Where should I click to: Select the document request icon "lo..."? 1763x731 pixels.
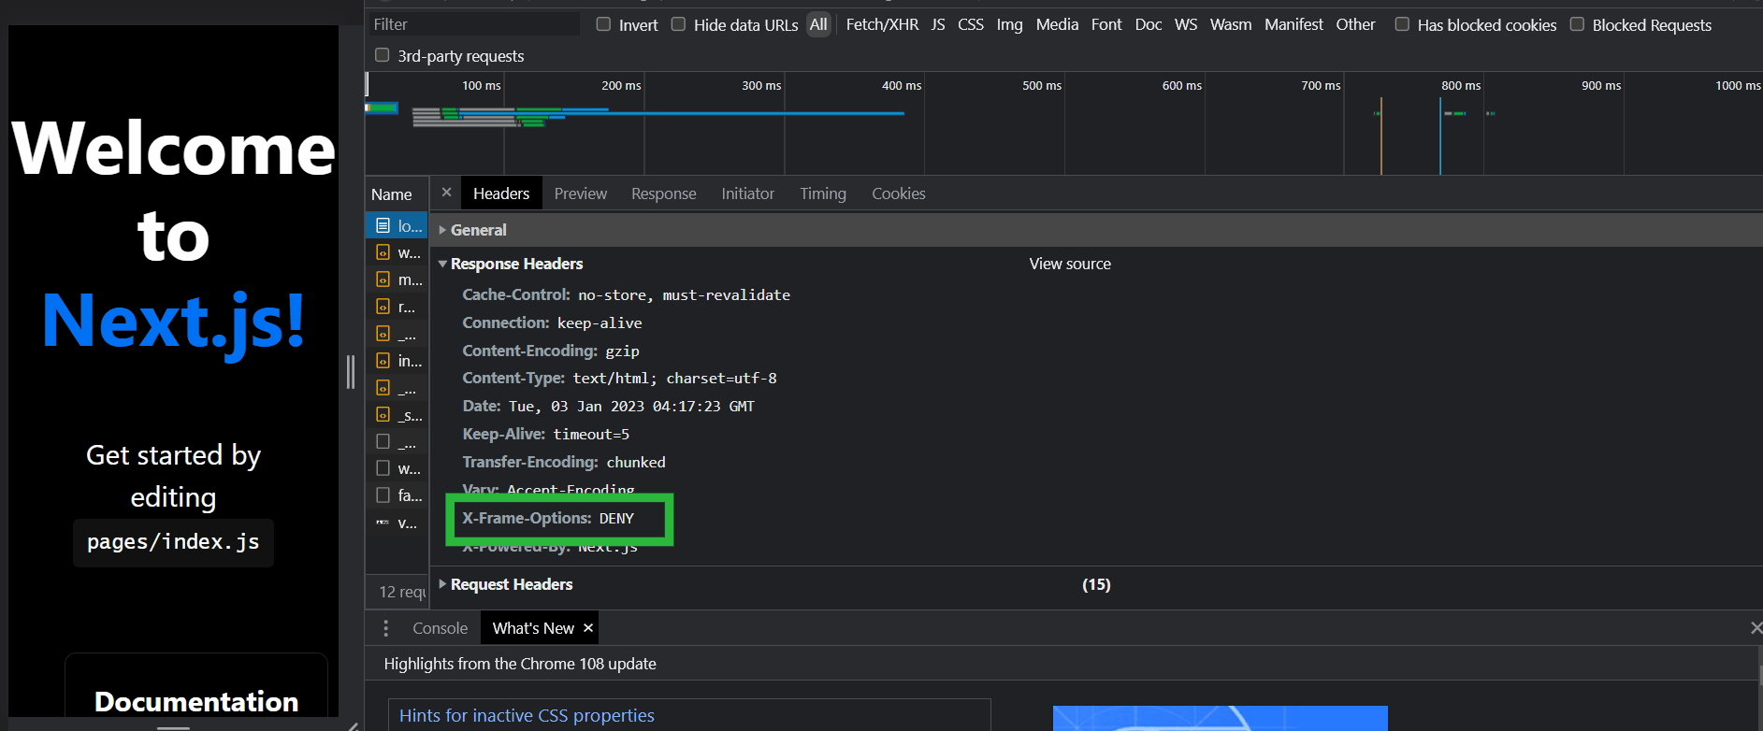[383, 225]
